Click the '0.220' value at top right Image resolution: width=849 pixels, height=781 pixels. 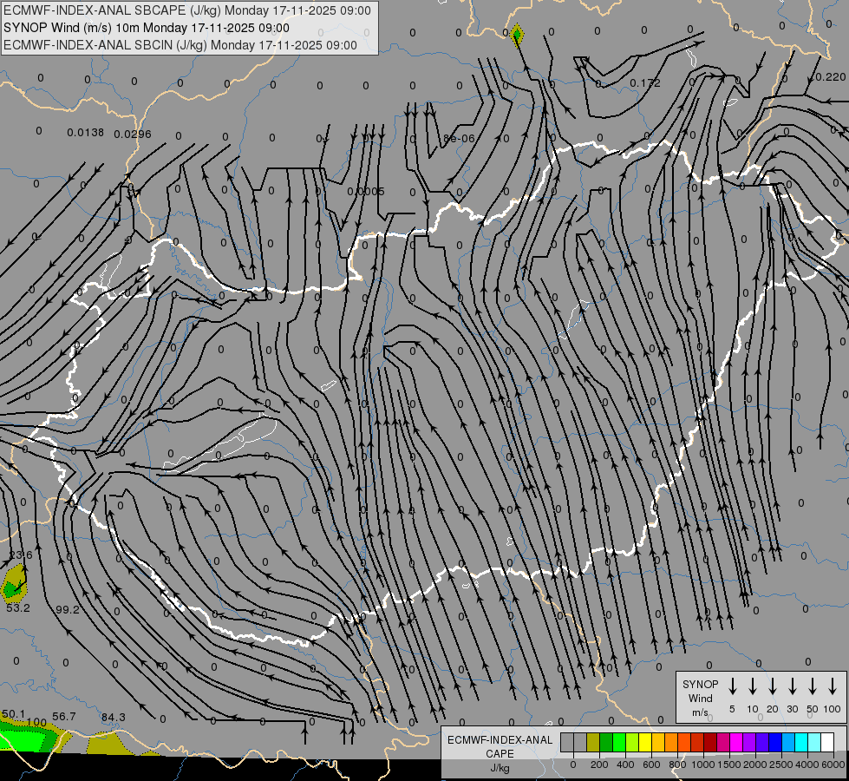point(830,77)
